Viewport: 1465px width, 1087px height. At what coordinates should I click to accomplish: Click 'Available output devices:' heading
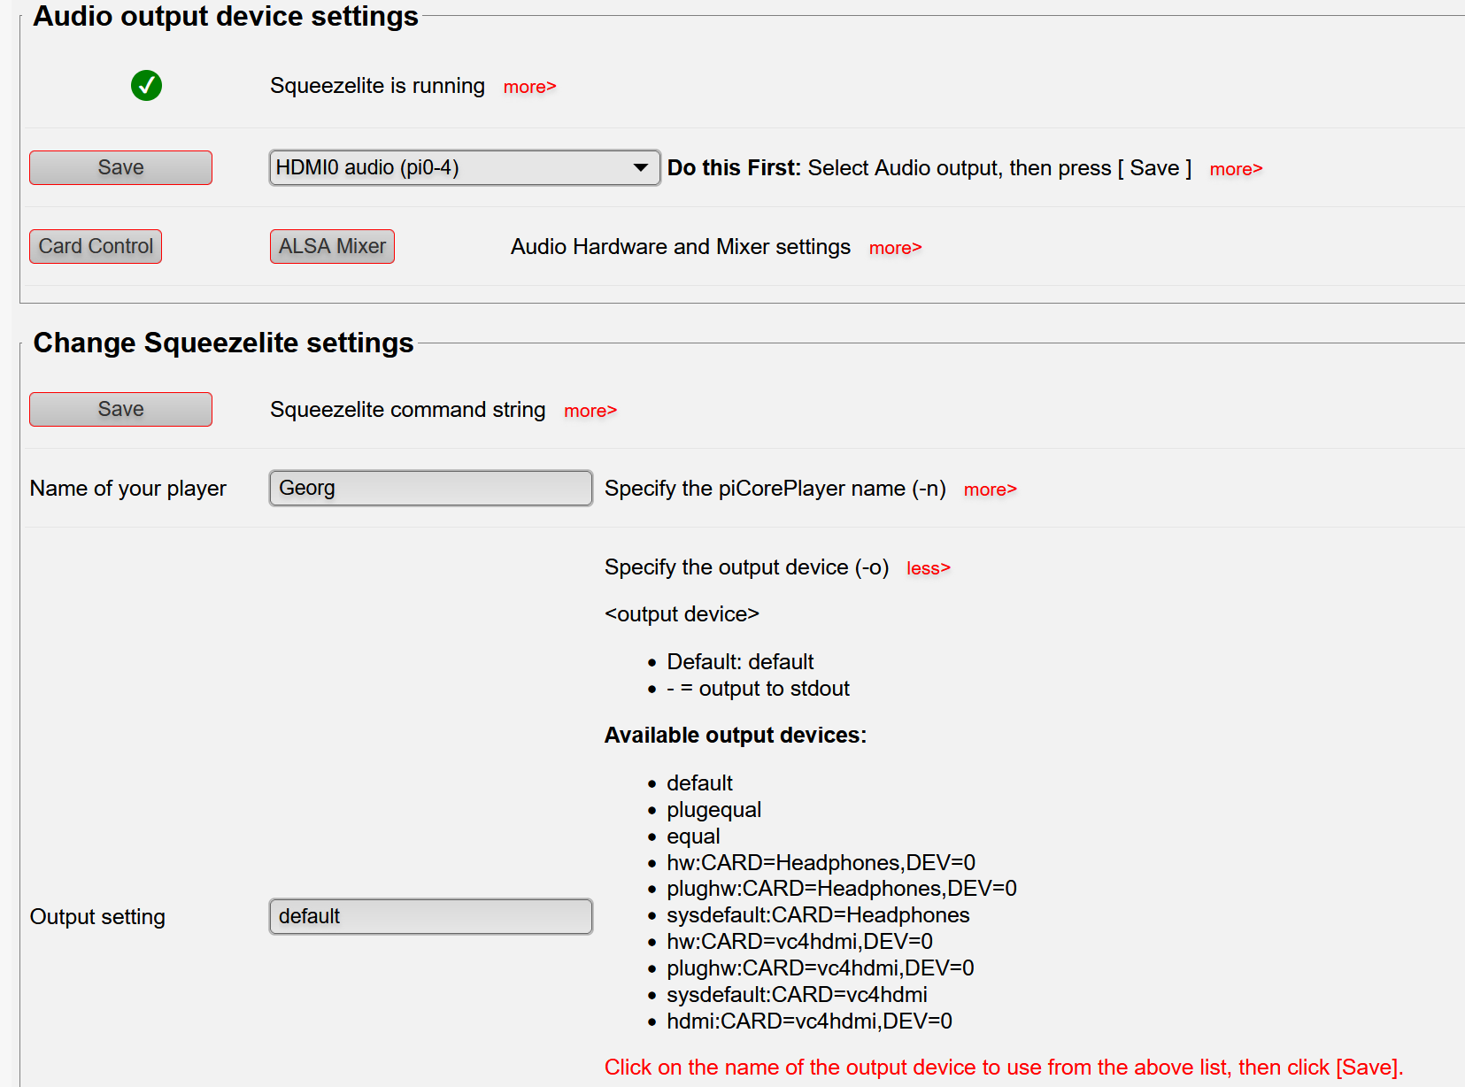pos(736,736)
